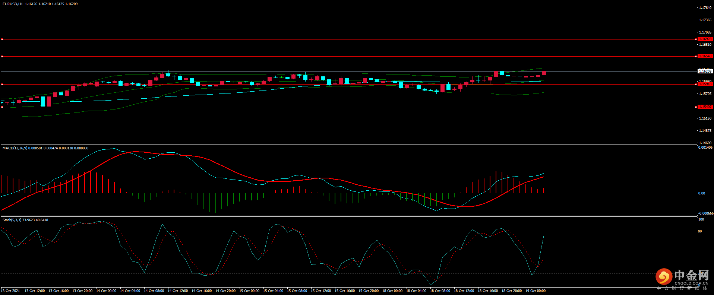
Task: Click the 1.17640 price axis label
Action: 705,8
